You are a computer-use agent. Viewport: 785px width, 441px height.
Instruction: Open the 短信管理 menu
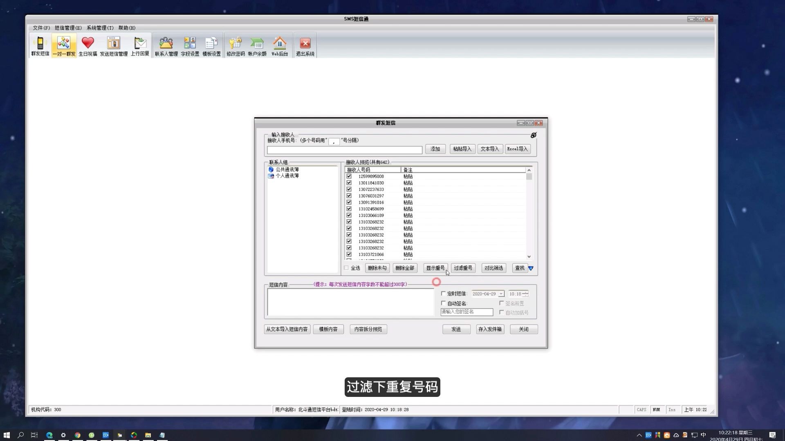click(x=68, y=28)
